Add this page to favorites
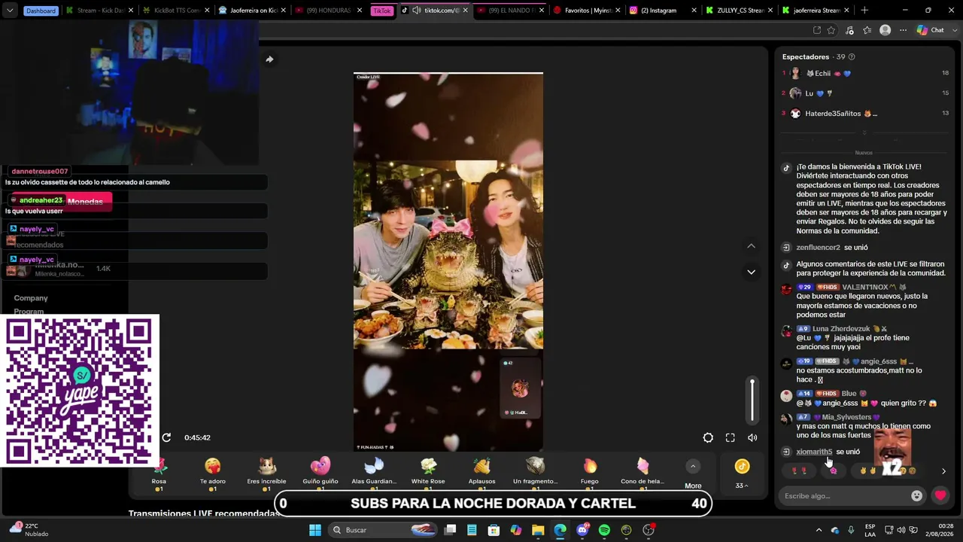This screenshot has height=542, width=963. click(x=831, y=30)
